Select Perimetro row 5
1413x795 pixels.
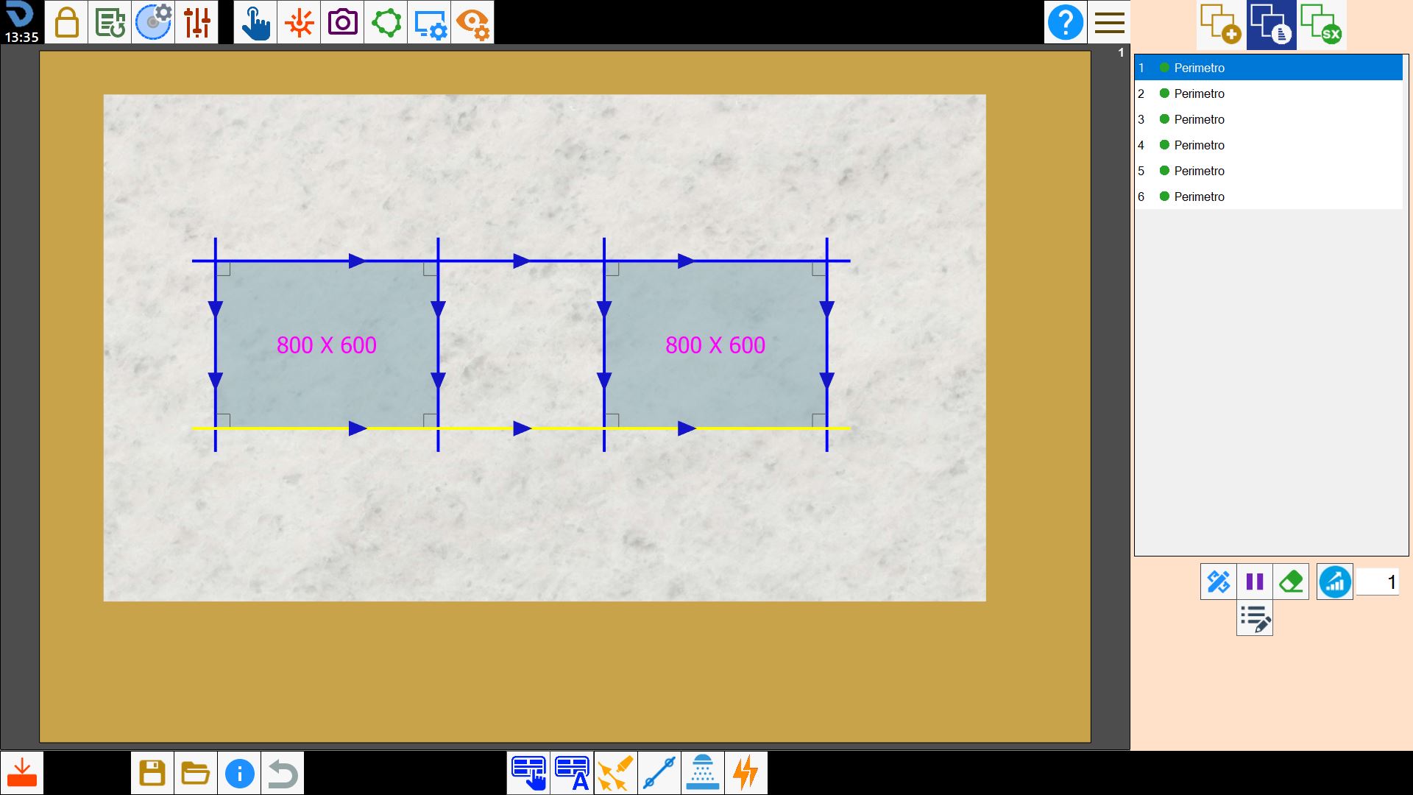tap(1268, 171)
